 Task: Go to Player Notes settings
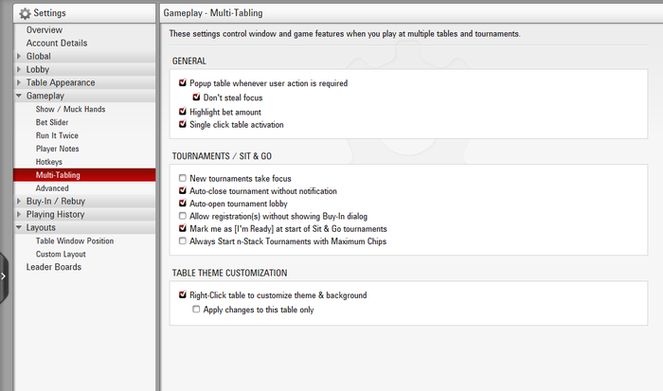[58, 149]
